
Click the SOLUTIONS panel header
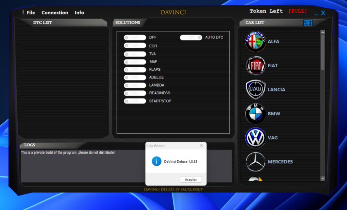pos(128,23)
